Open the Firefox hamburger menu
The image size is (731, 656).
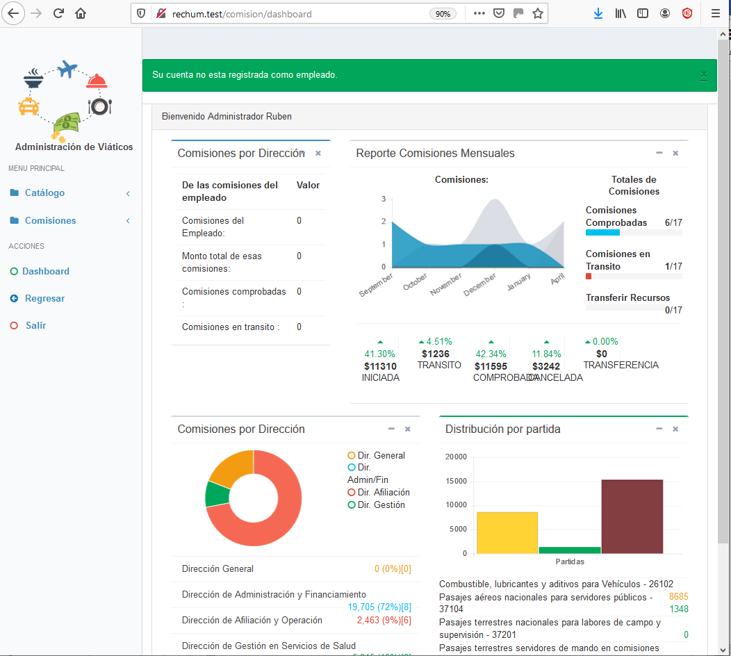click(x=715, y=13)
